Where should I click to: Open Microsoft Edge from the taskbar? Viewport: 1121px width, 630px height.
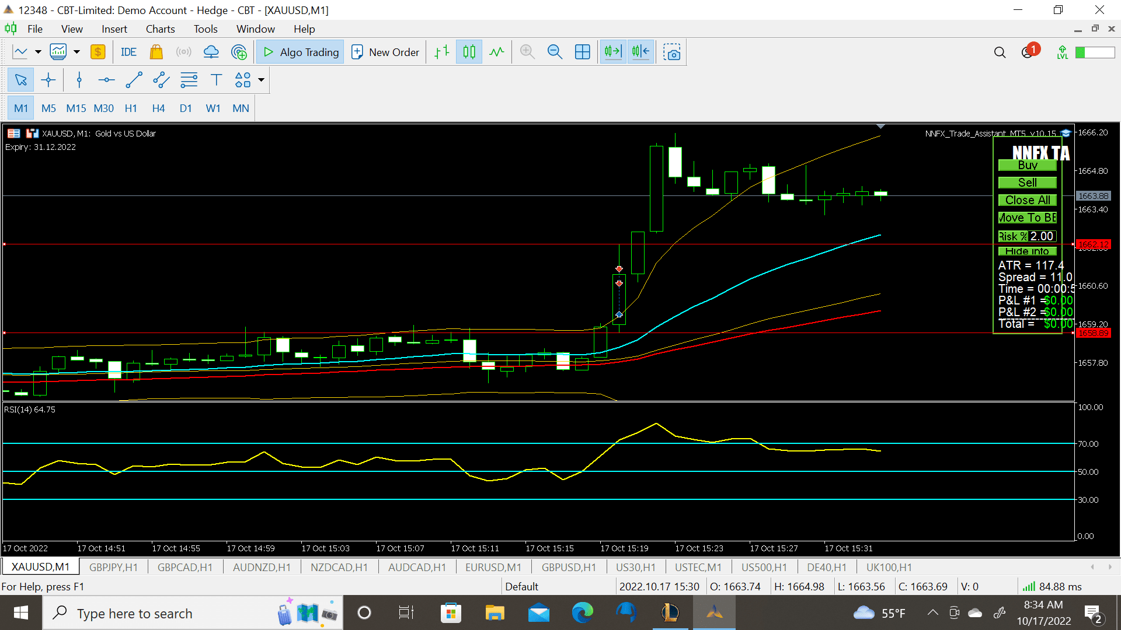pyautogui.click(x=582, y=613)
